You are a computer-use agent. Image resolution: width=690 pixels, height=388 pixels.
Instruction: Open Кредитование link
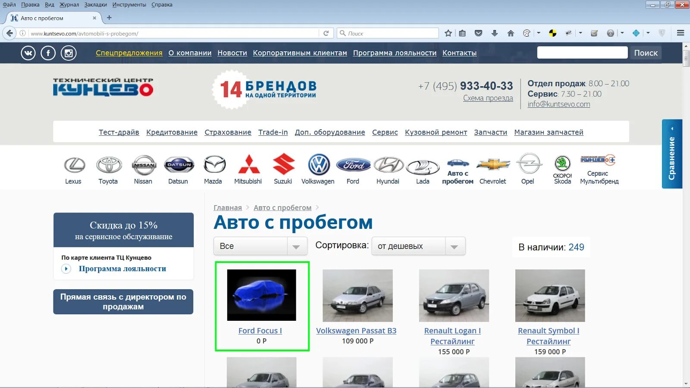172,132
